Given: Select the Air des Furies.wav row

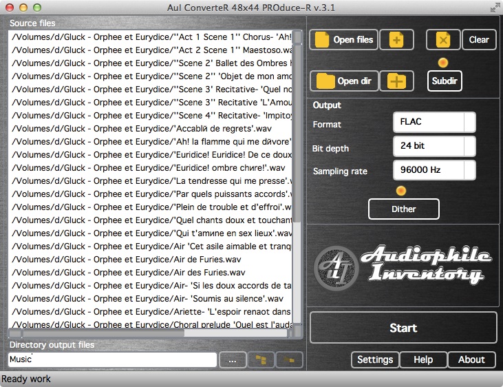Looking at the screenshot, I should pos(150,273).
